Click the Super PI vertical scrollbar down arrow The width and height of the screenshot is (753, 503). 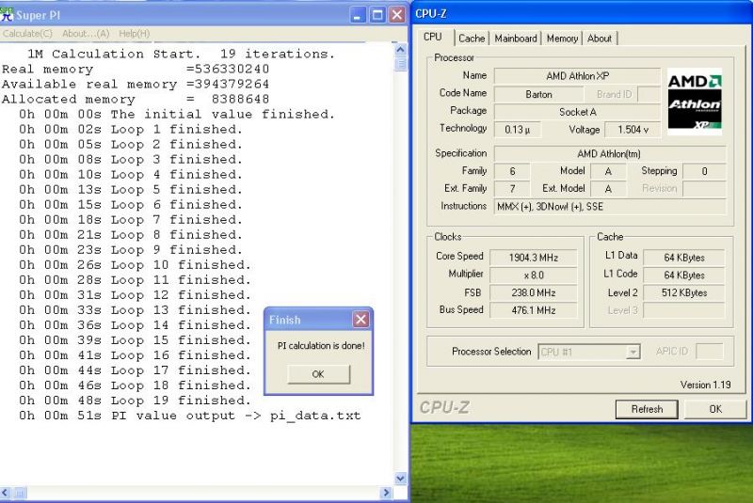[x=401, y=478]
